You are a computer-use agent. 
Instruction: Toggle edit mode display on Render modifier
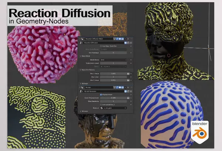click(x=117, y=87)
